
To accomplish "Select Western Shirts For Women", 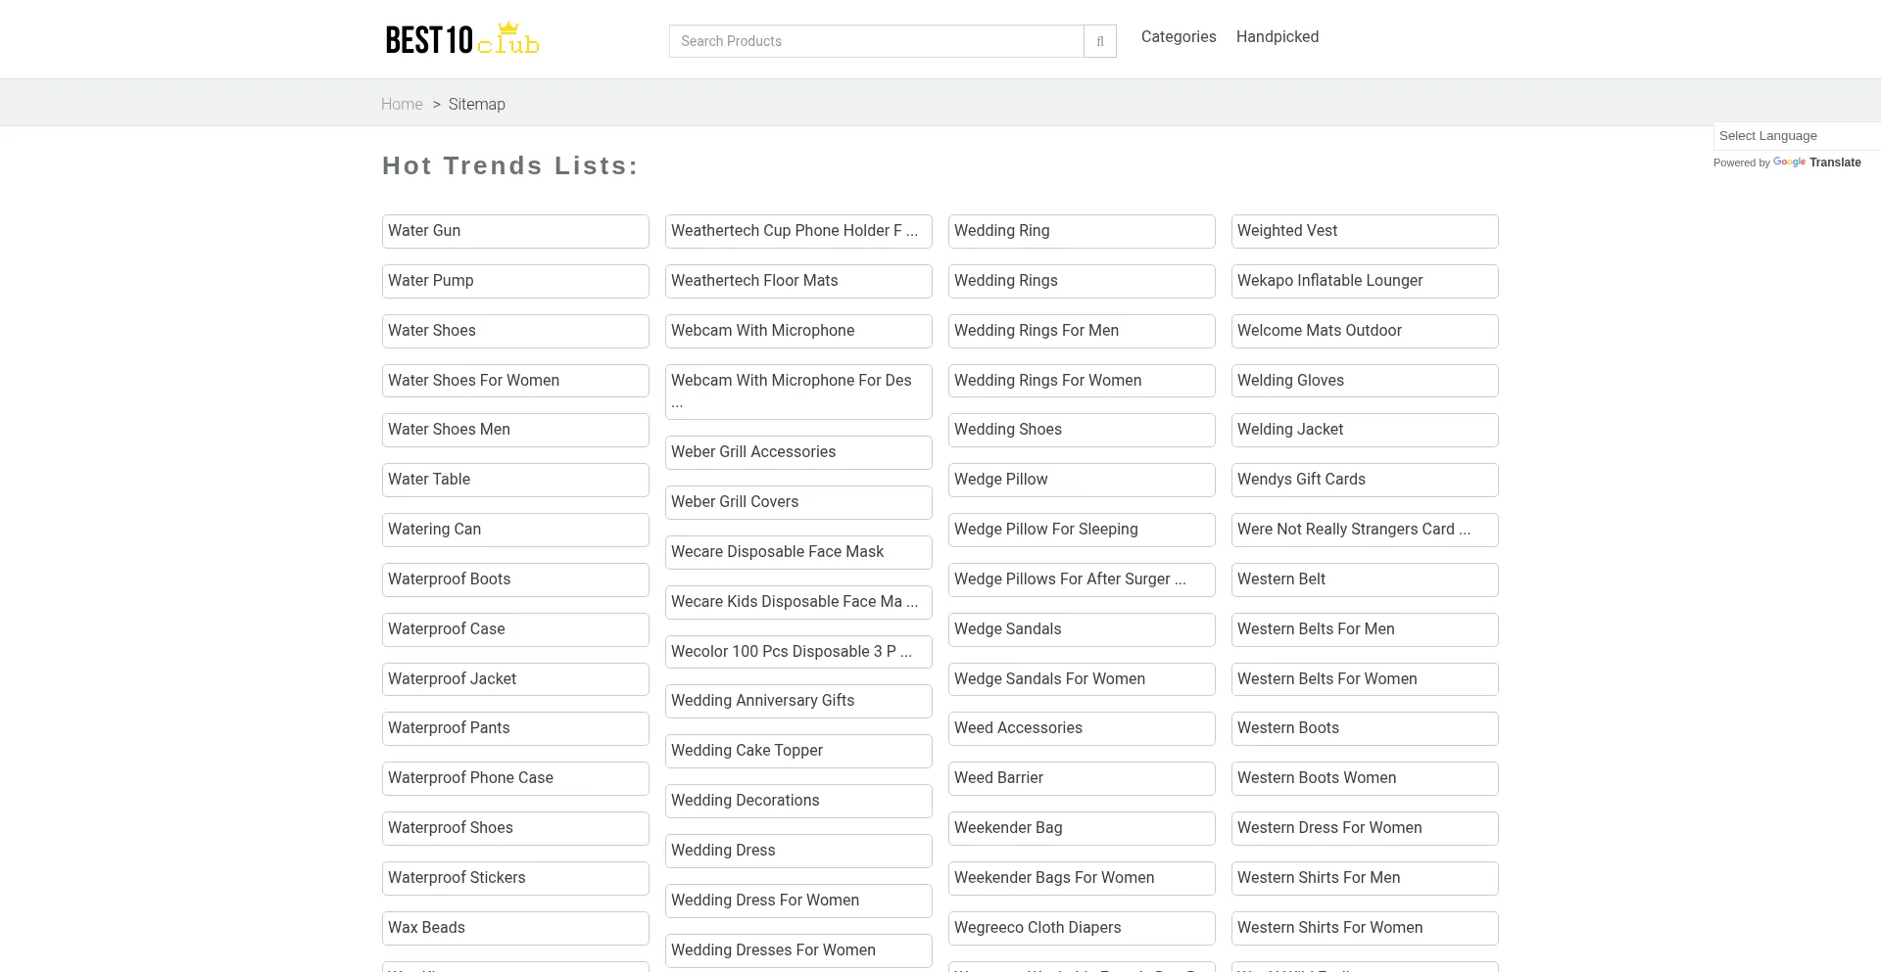I will click(x=1365, y=928).
